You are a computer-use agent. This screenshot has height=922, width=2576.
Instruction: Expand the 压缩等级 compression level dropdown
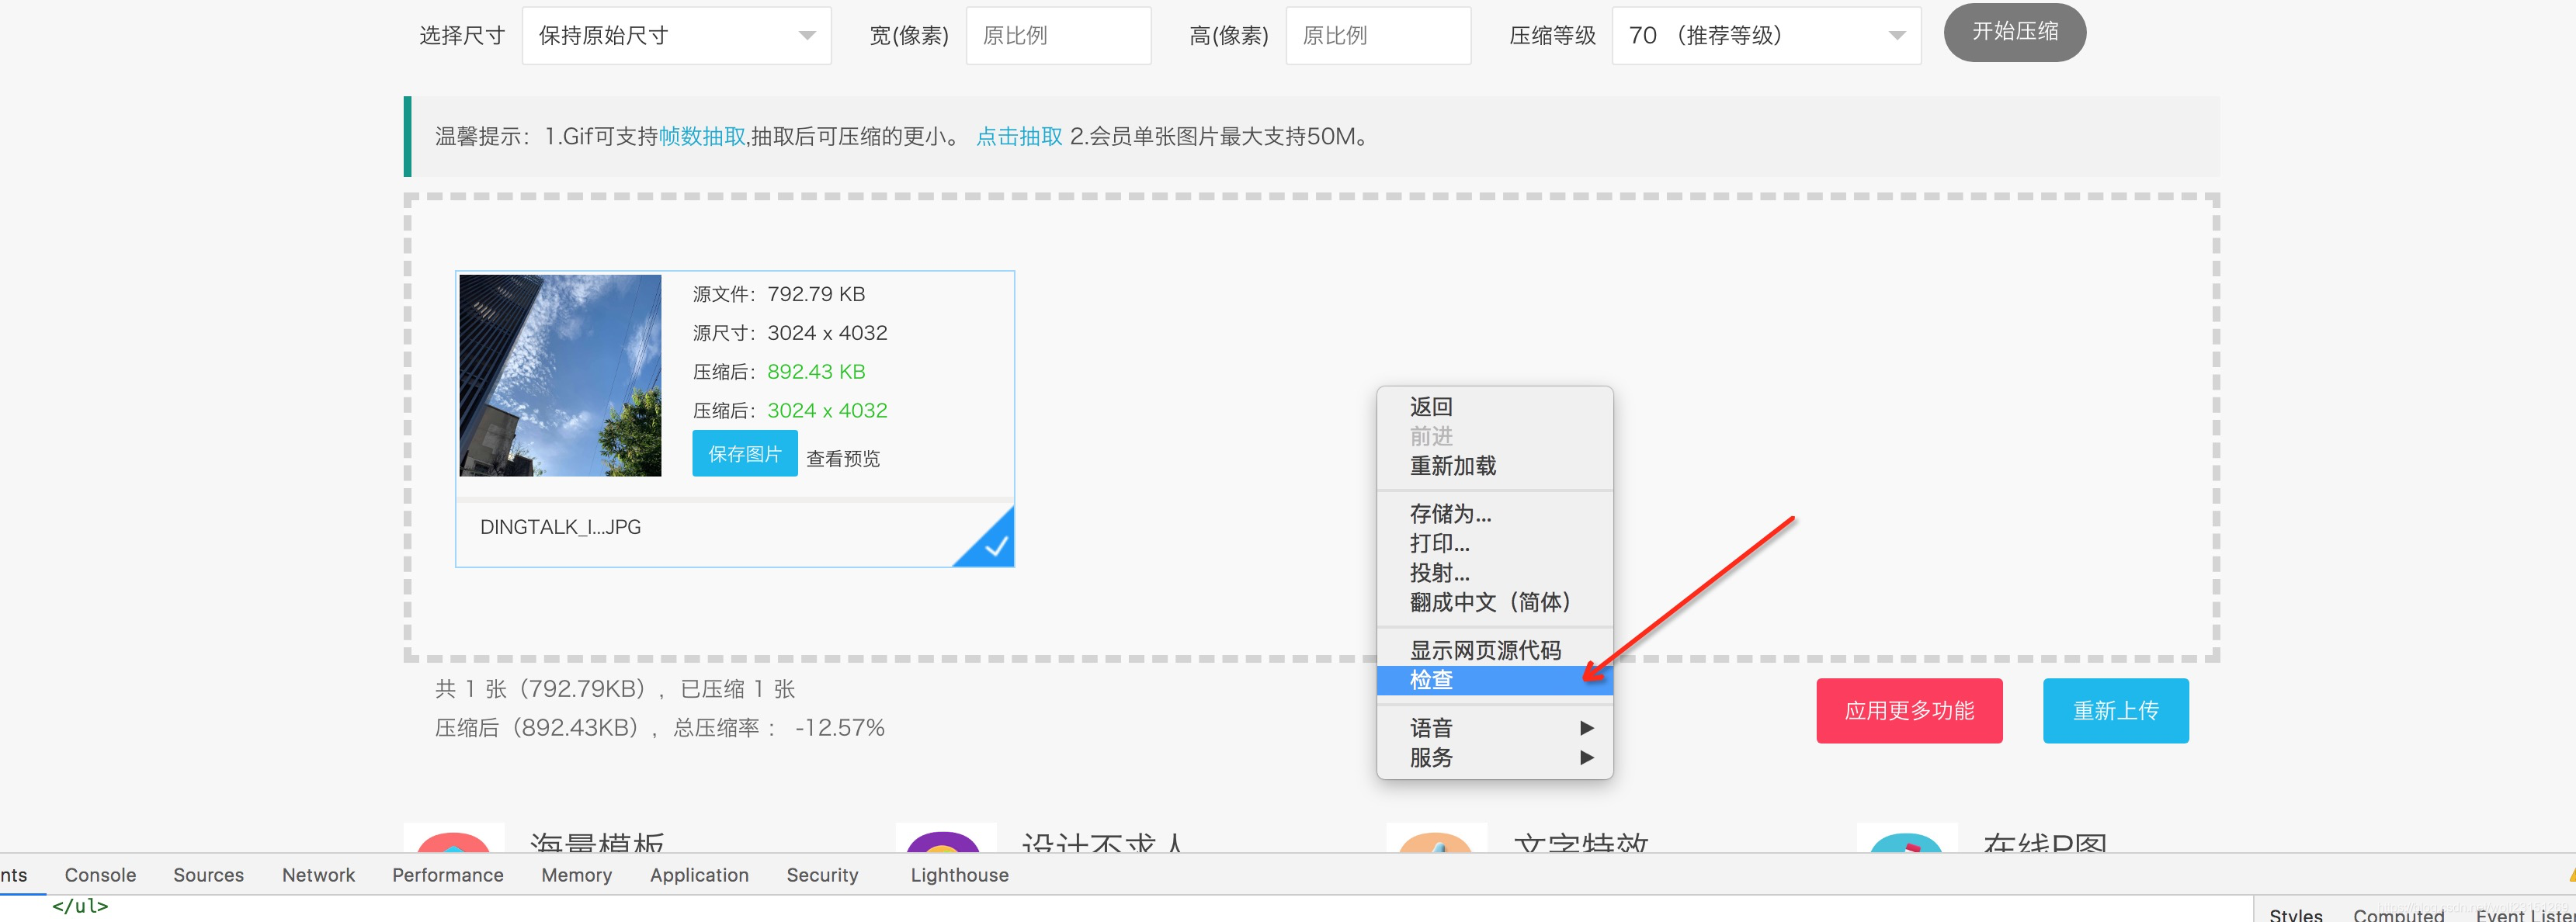pos(1765,36)
